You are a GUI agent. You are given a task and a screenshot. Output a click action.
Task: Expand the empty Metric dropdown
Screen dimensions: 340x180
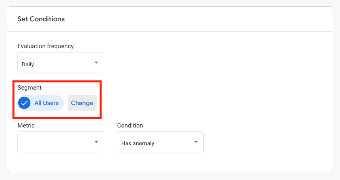[61, 142]
